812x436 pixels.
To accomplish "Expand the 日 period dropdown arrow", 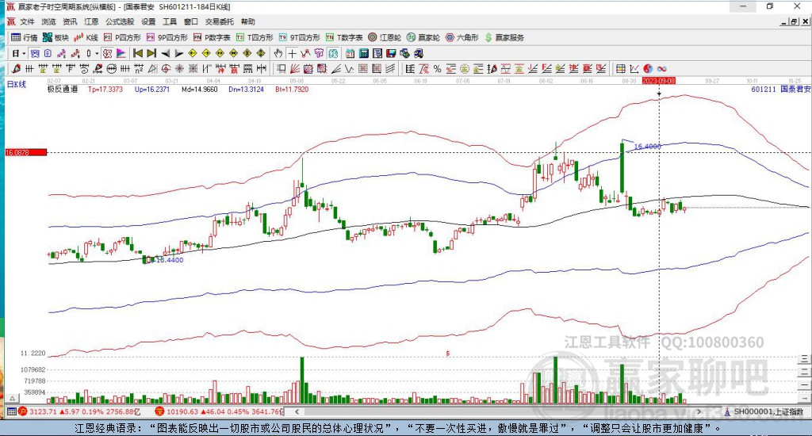I will click(24, 53).
